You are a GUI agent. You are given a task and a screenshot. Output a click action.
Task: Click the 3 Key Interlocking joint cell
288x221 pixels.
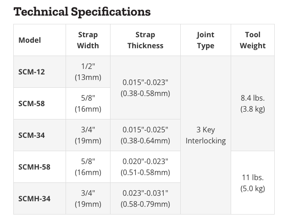point(205,135)
